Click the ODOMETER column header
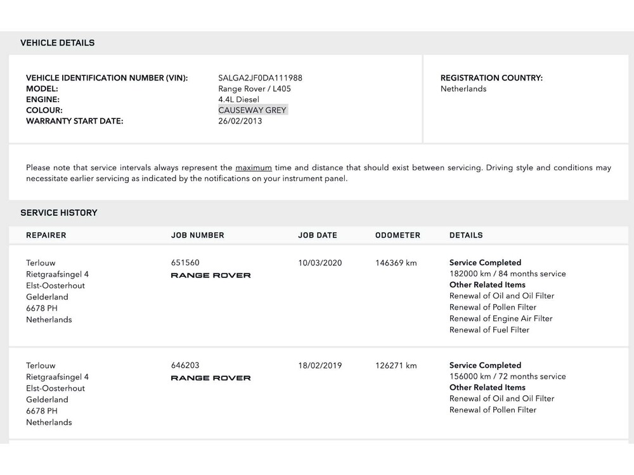The height and width of the screenshot is (475, 634). click(398, 235)
